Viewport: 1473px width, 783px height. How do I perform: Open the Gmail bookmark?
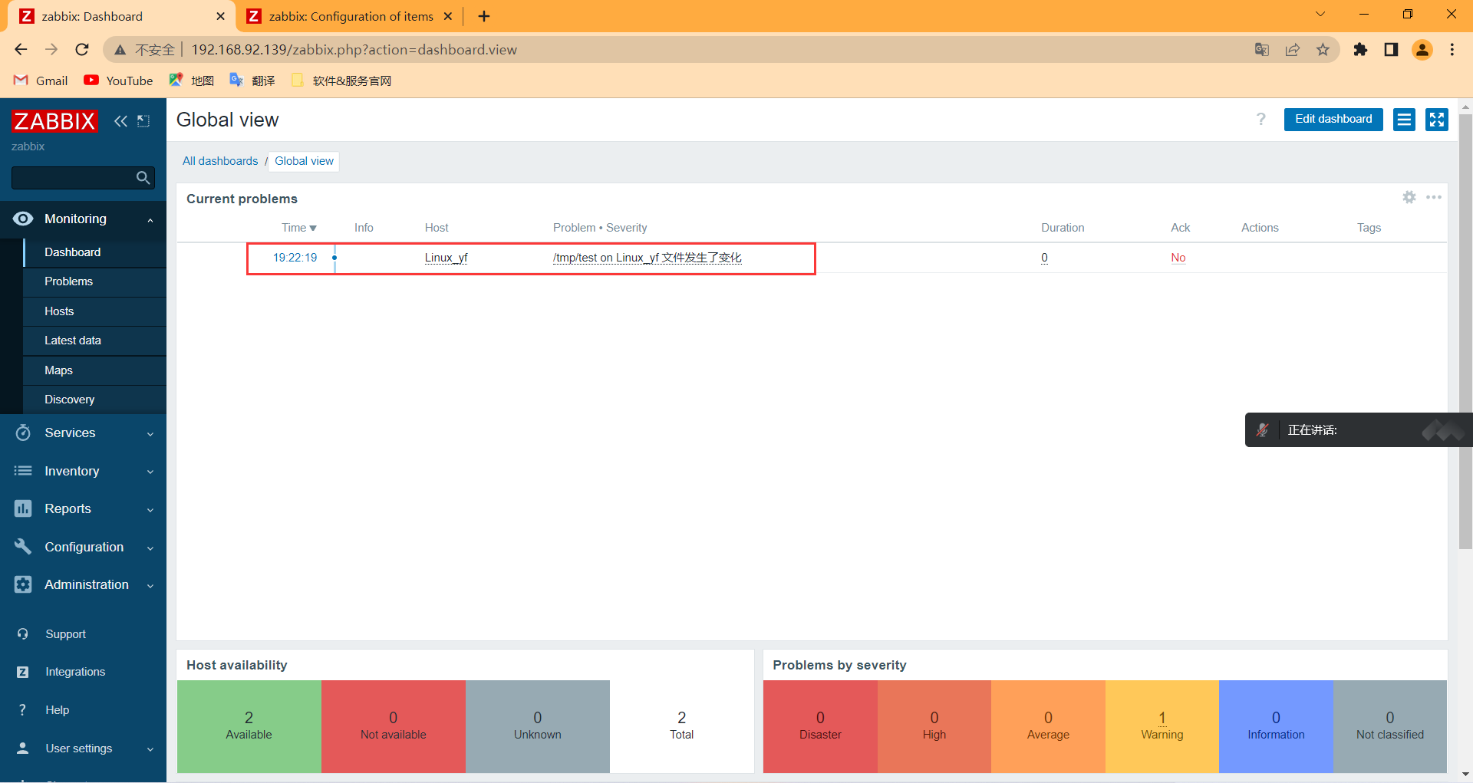click(41, 81)
